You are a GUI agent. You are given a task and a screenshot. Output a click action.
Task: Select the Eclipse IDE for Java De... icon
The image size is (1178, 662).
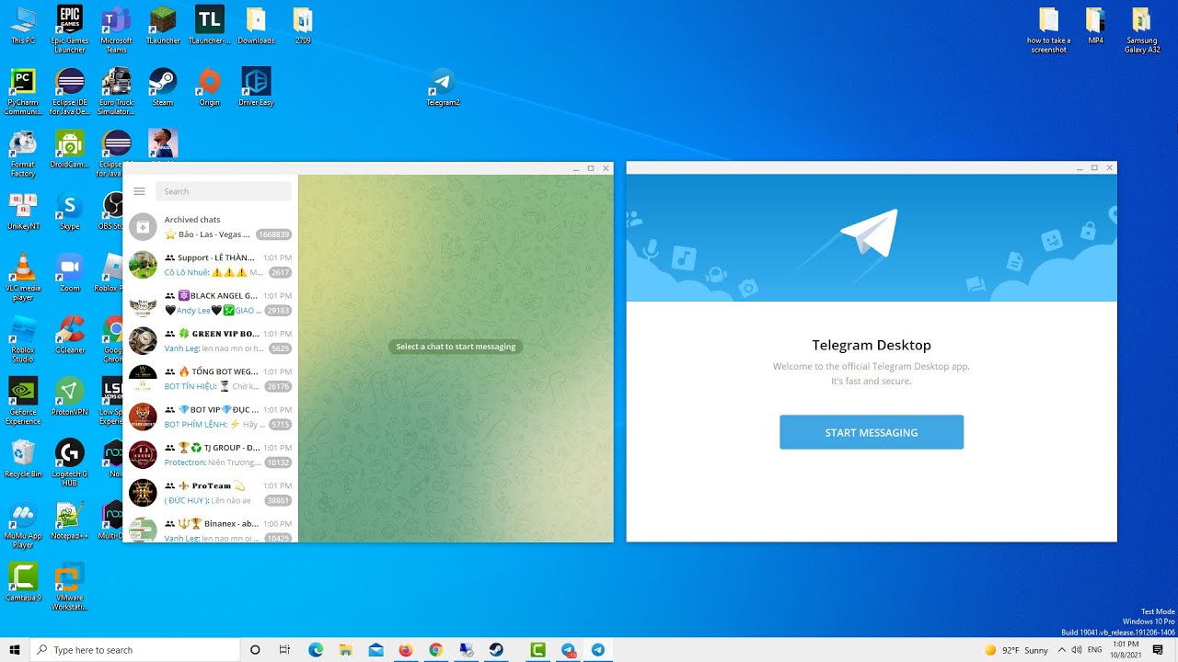[70, 91]
